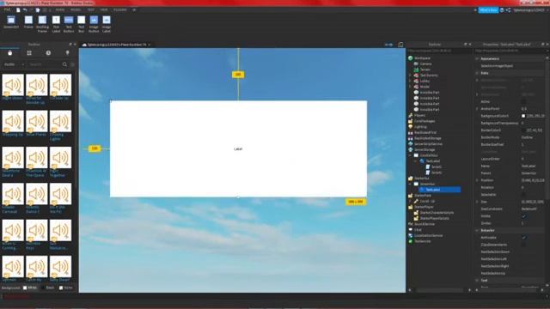Select StarterPack in Explorer
This screenshot has width=550, height=309.
(x=423, y=196)
